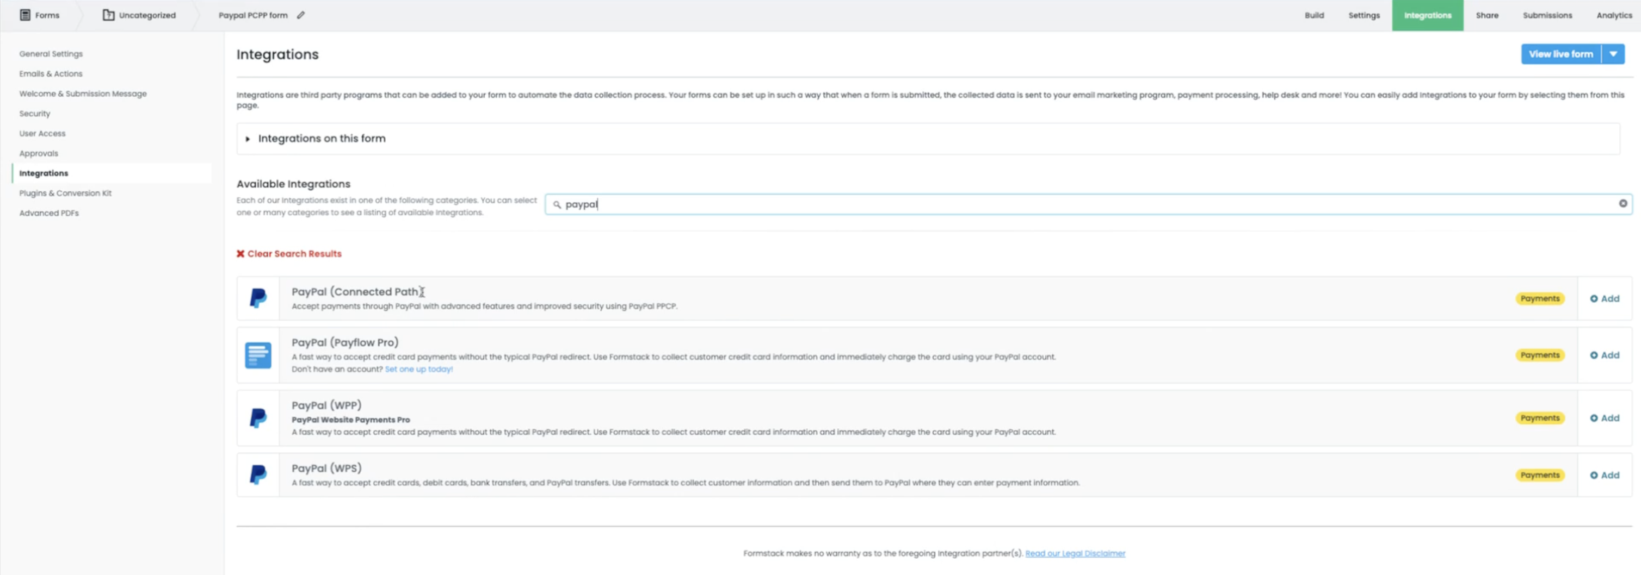Click in the paypal search input field

[1083, 204]
